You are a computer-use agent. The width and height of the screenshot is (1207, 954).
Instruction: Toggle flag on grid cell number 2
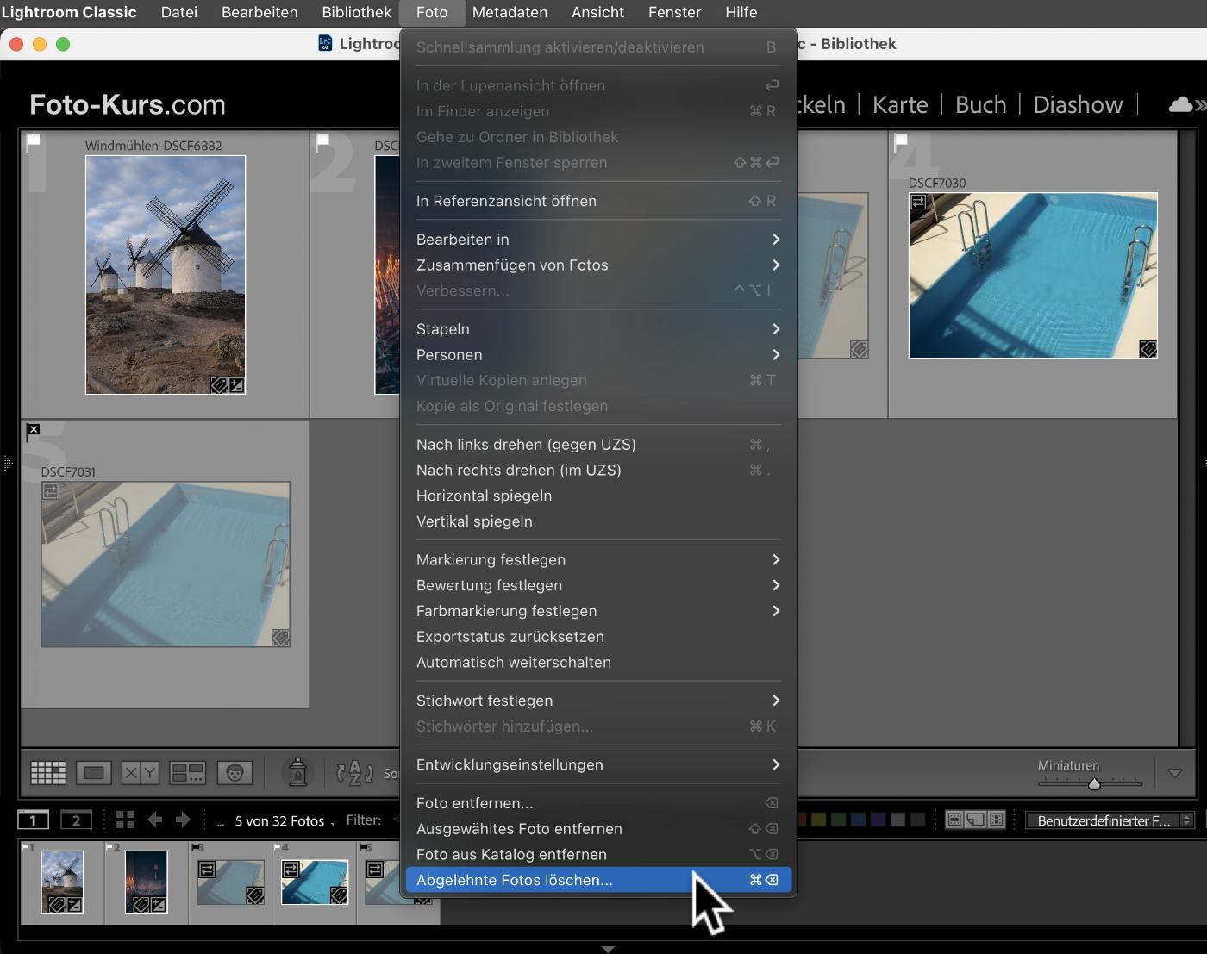[x=323, y=141]
